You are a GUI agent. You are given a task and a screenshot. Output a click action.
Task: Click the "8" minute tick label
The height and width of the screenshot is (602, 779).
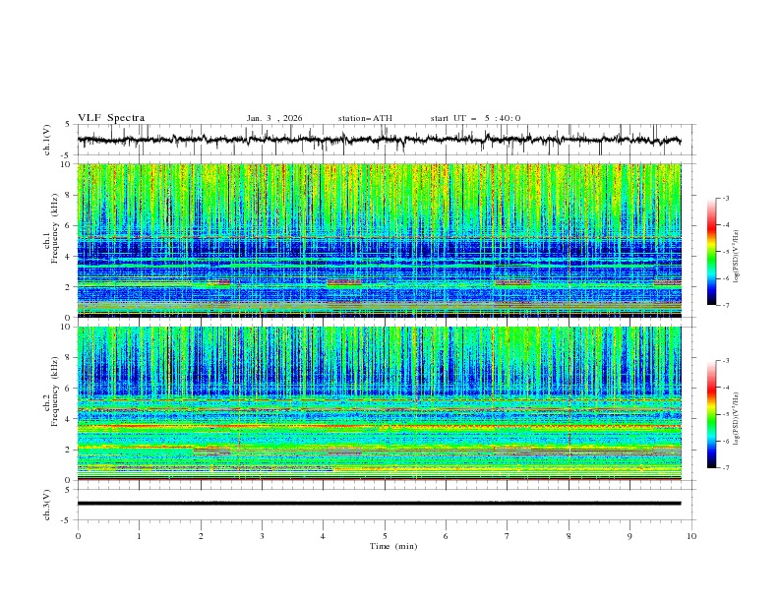pyautogui.click(x=569, y=536)
